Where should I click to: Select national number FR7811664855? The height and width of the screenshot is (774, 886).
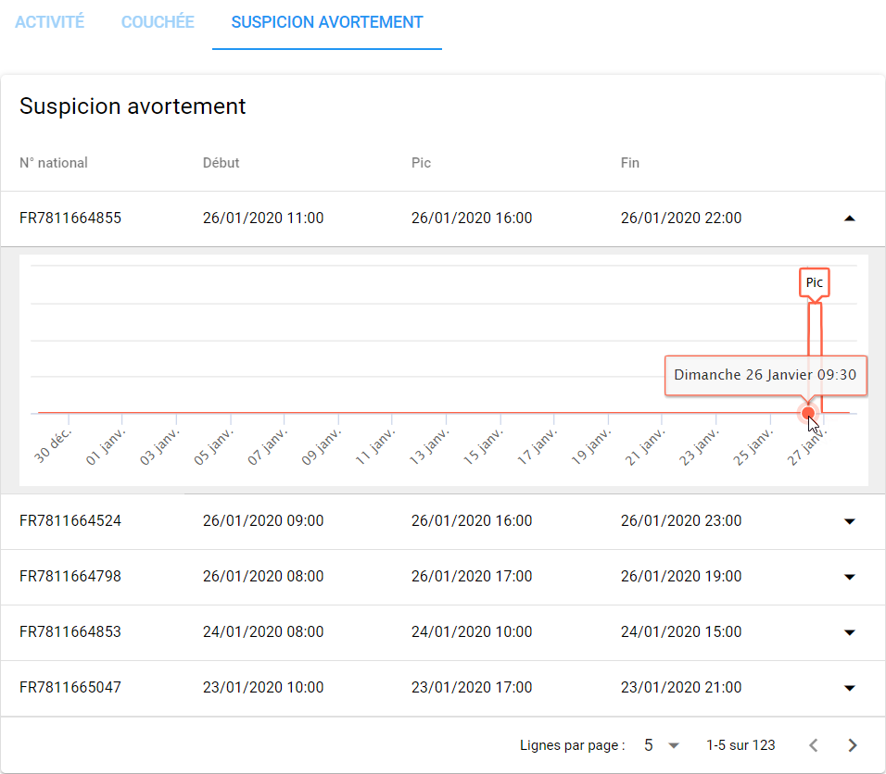pyautogui.click(x=70, y=218)
